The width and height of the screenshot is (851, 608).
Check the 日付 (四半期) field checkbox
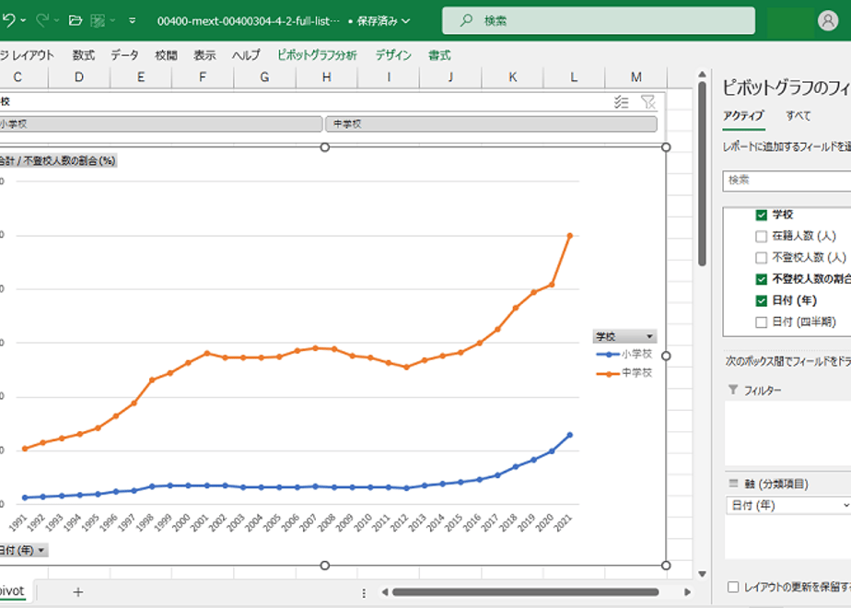762,322
